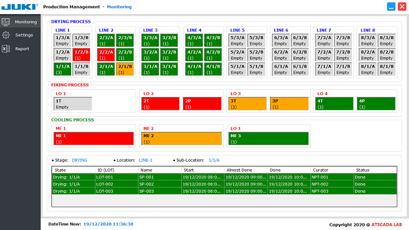Select green cooling slot ME 3
The width and height of the screenshot is (409, 230).
[x=268, y=138]
